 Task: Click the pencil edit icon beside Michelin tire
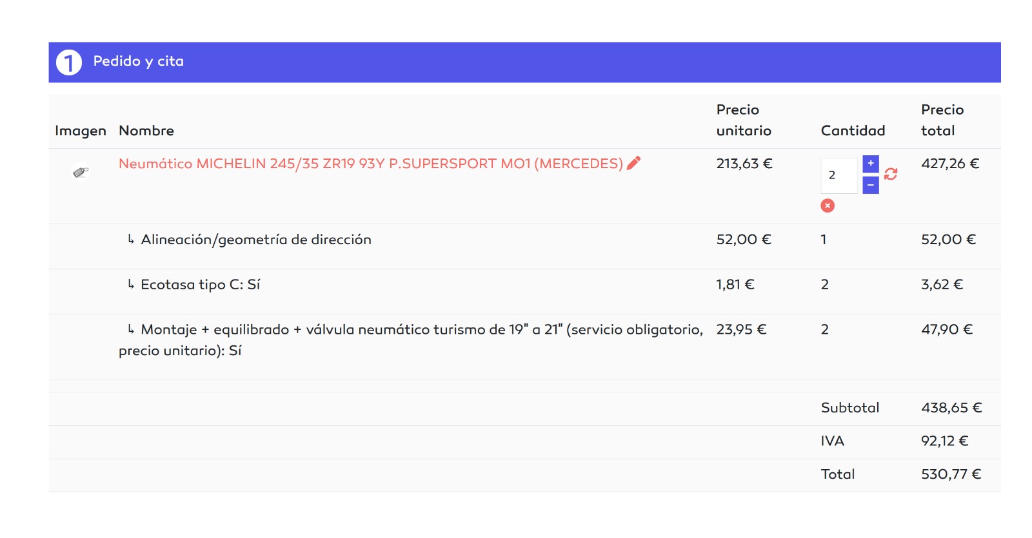633,163
